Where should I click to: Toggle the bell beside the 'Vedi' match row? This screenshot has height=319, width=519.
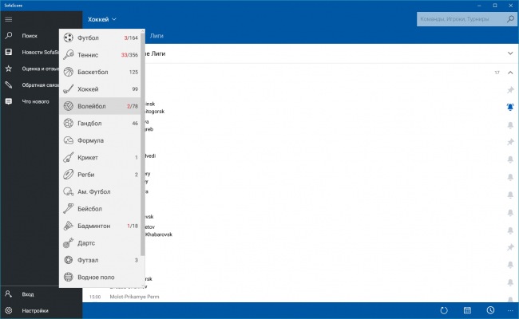click(x=510, y=159)
